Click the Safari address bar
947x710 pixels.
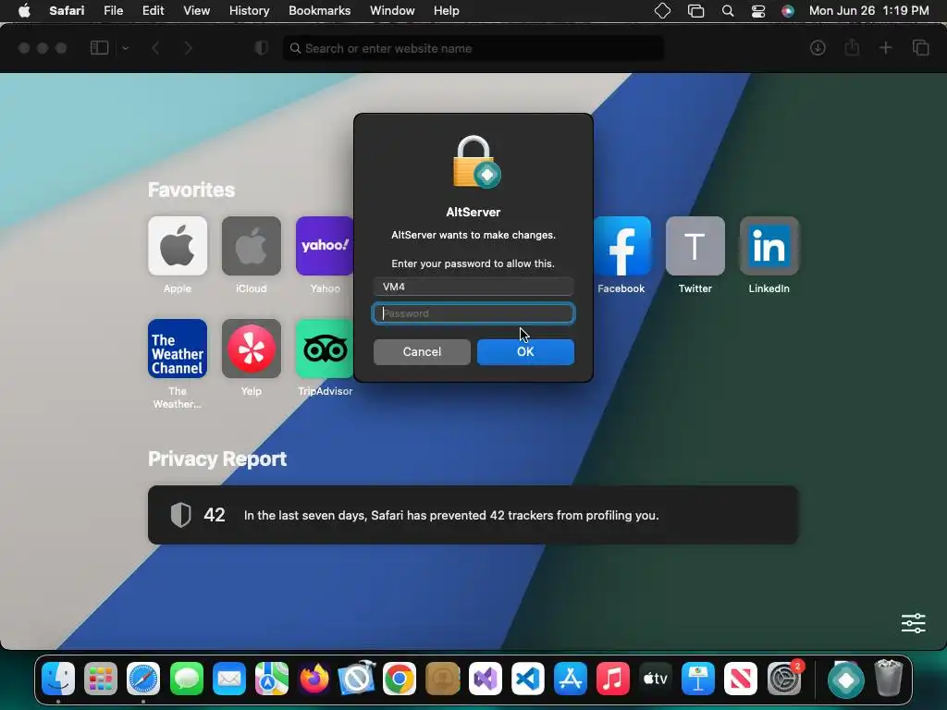pyautogui.click(x=473, y=48)
